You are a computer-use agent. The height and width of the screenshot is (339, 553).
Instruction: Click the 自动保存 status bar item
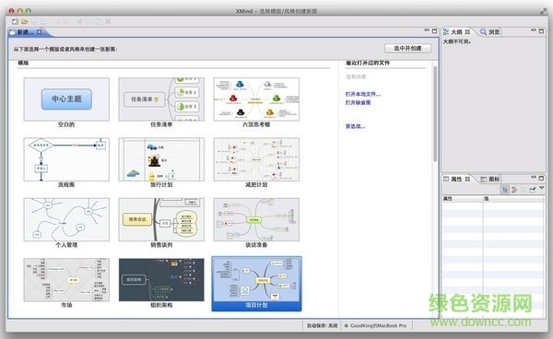coord(322,325)
